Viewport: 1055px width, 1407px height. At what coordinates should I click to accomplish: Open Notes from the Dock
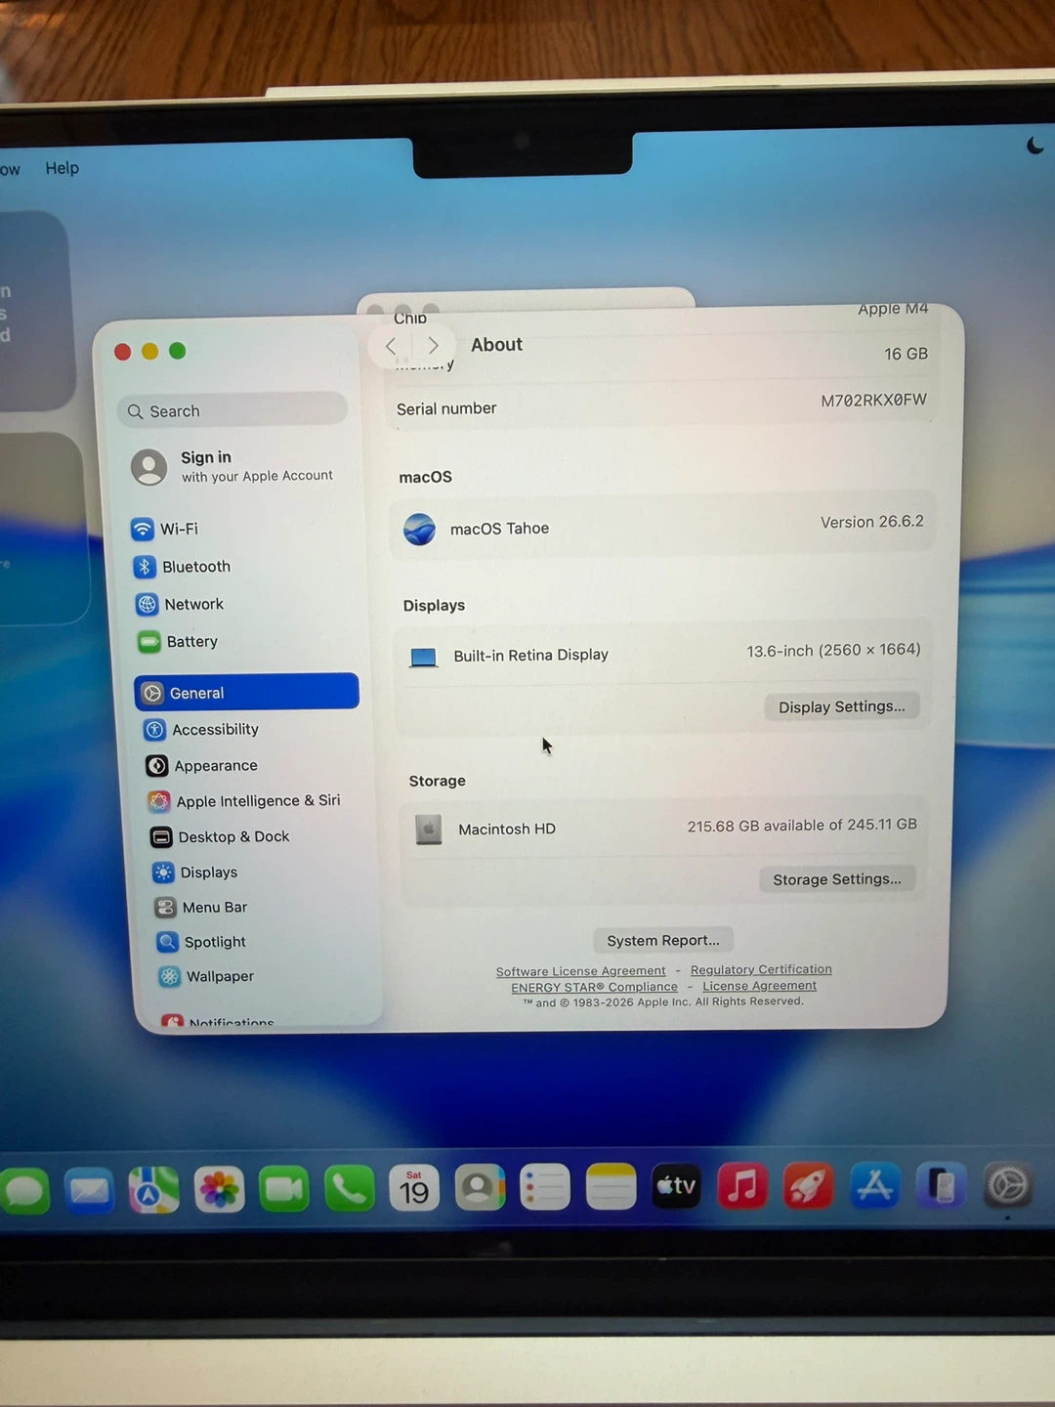tap(611, 1187)
